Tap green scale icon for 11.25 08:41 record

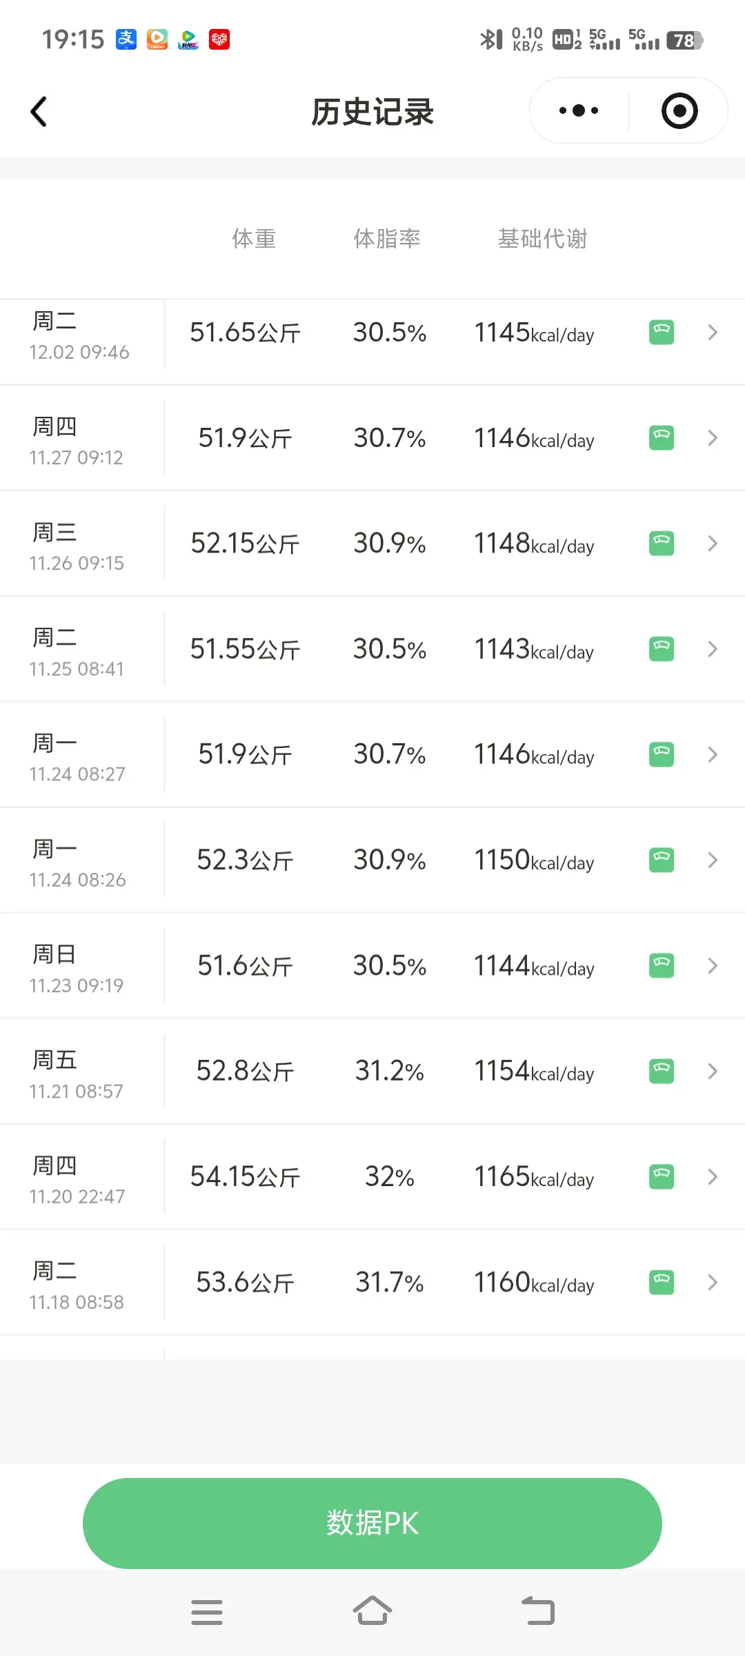[x=662, y=649]
